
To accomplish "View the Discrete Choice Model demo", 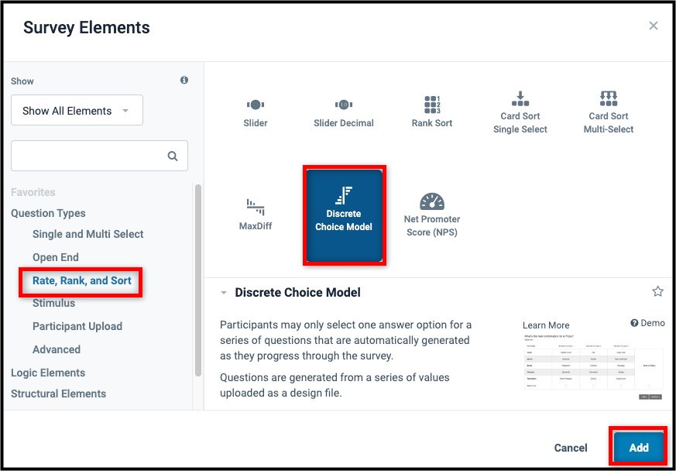I will pos(647,323).
